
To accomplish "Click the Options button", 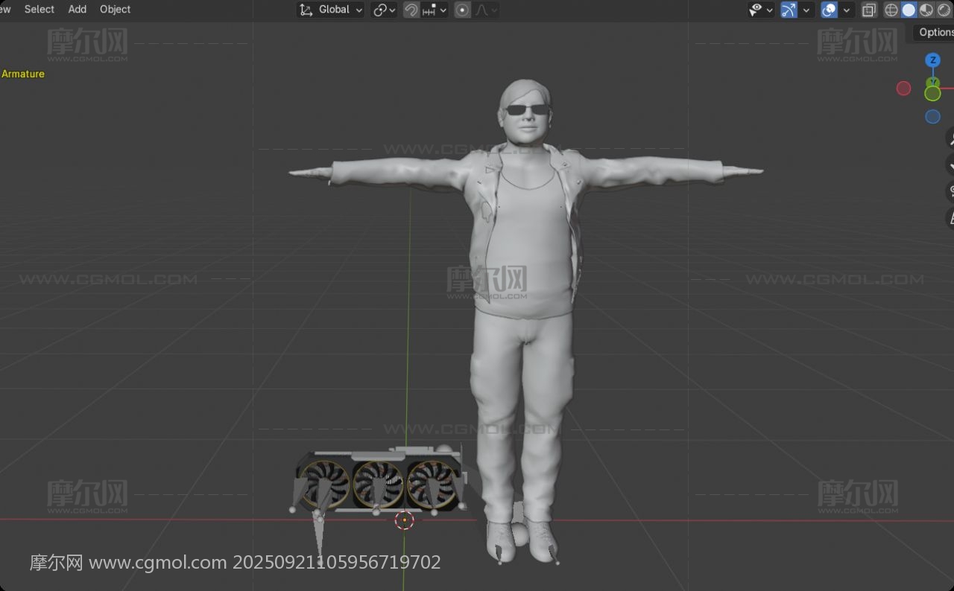I will (935, 32).
